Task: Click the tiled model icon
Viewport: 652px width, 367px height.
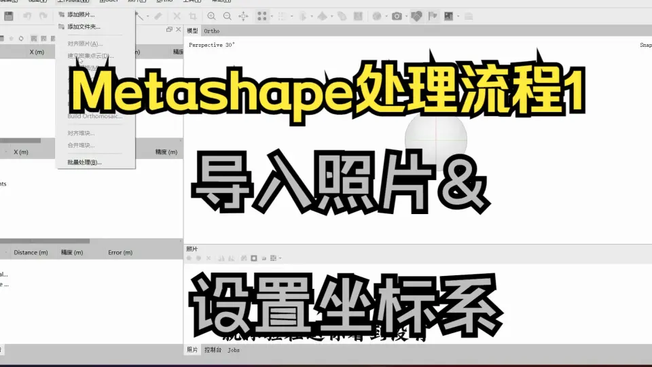Action: pos(342,16)
